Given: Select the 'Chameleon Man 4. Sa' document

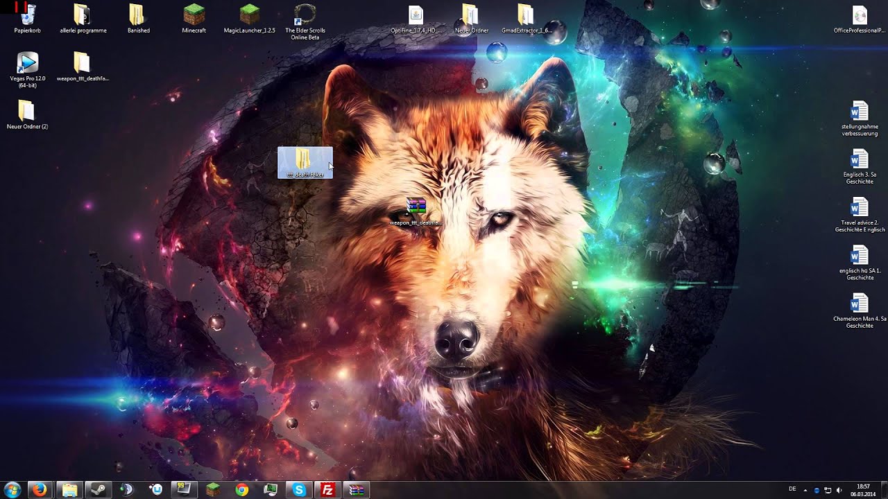Looking at the screenshot, I should (860, 311).
